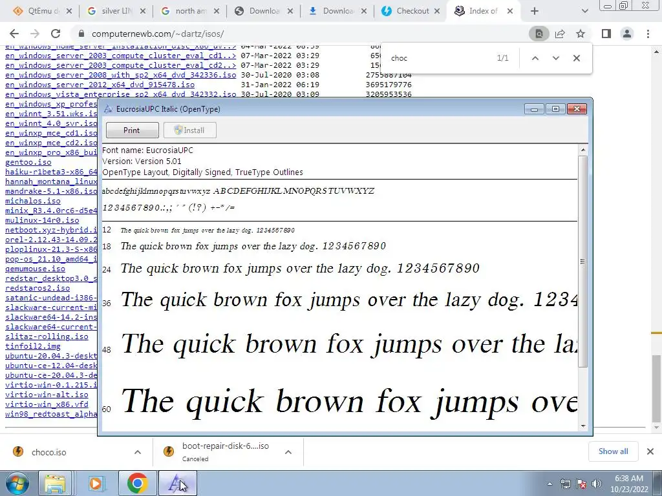Click the Install button in font viewer
This screenshot has height=496, width=662.
190,130
